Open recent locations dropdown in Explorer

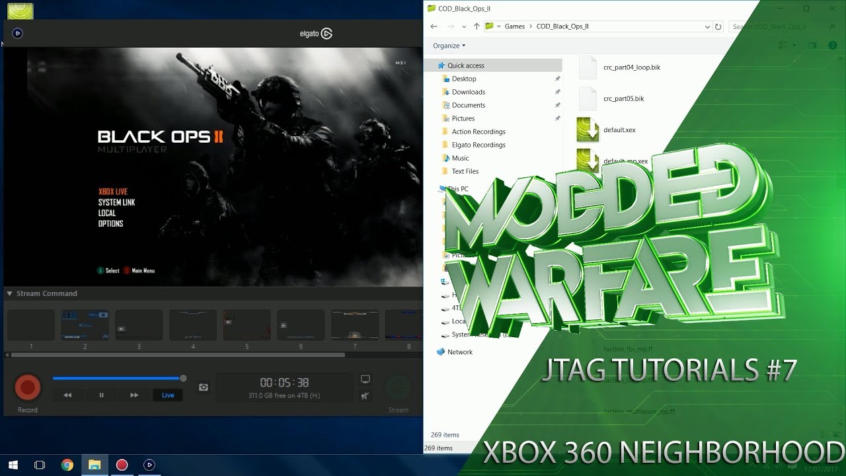464,27
